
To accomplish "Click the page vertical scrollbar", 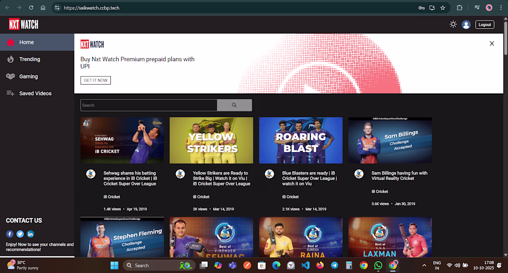I will pos(505,37).
